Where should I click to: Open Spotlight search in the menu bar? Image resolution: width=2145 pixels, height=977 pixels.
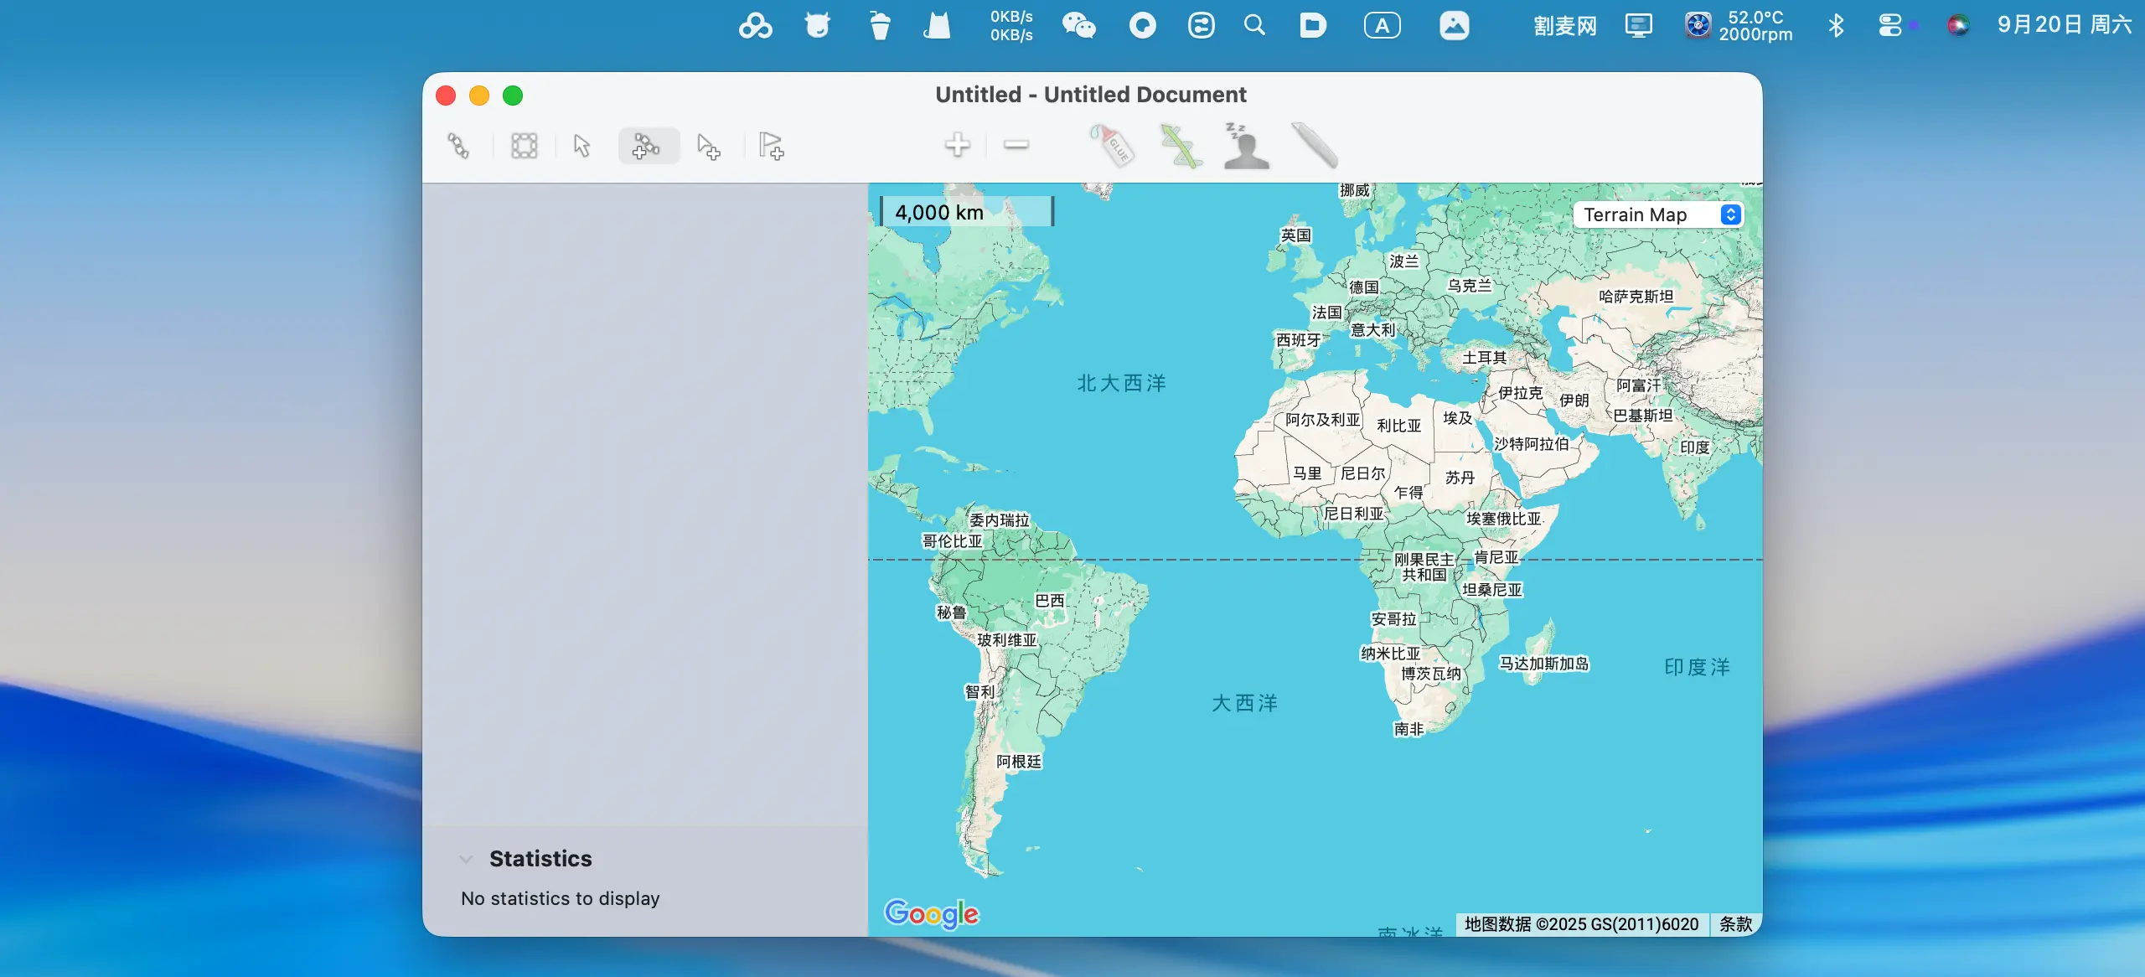coord(1254,25)
